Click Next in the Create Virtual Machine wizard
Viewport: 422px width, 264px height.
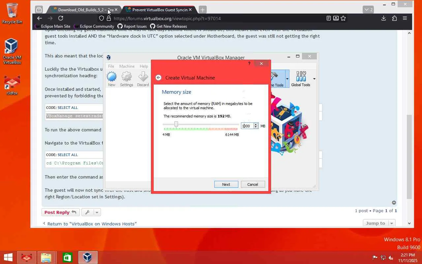(226, 184)
